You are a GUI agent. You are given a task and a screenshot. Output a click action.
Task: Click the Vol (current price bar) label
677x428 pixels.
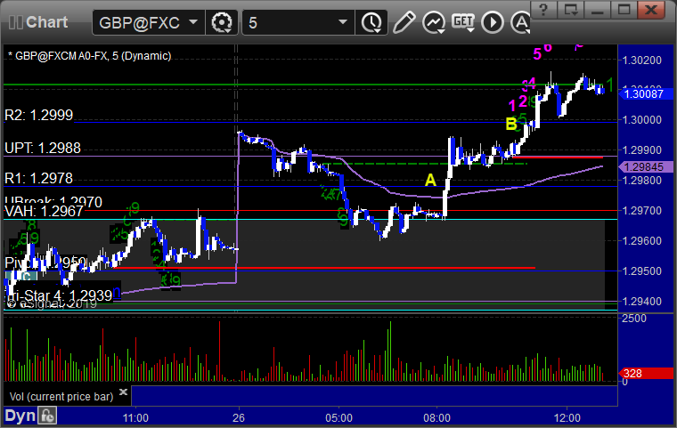pos(61,397)
